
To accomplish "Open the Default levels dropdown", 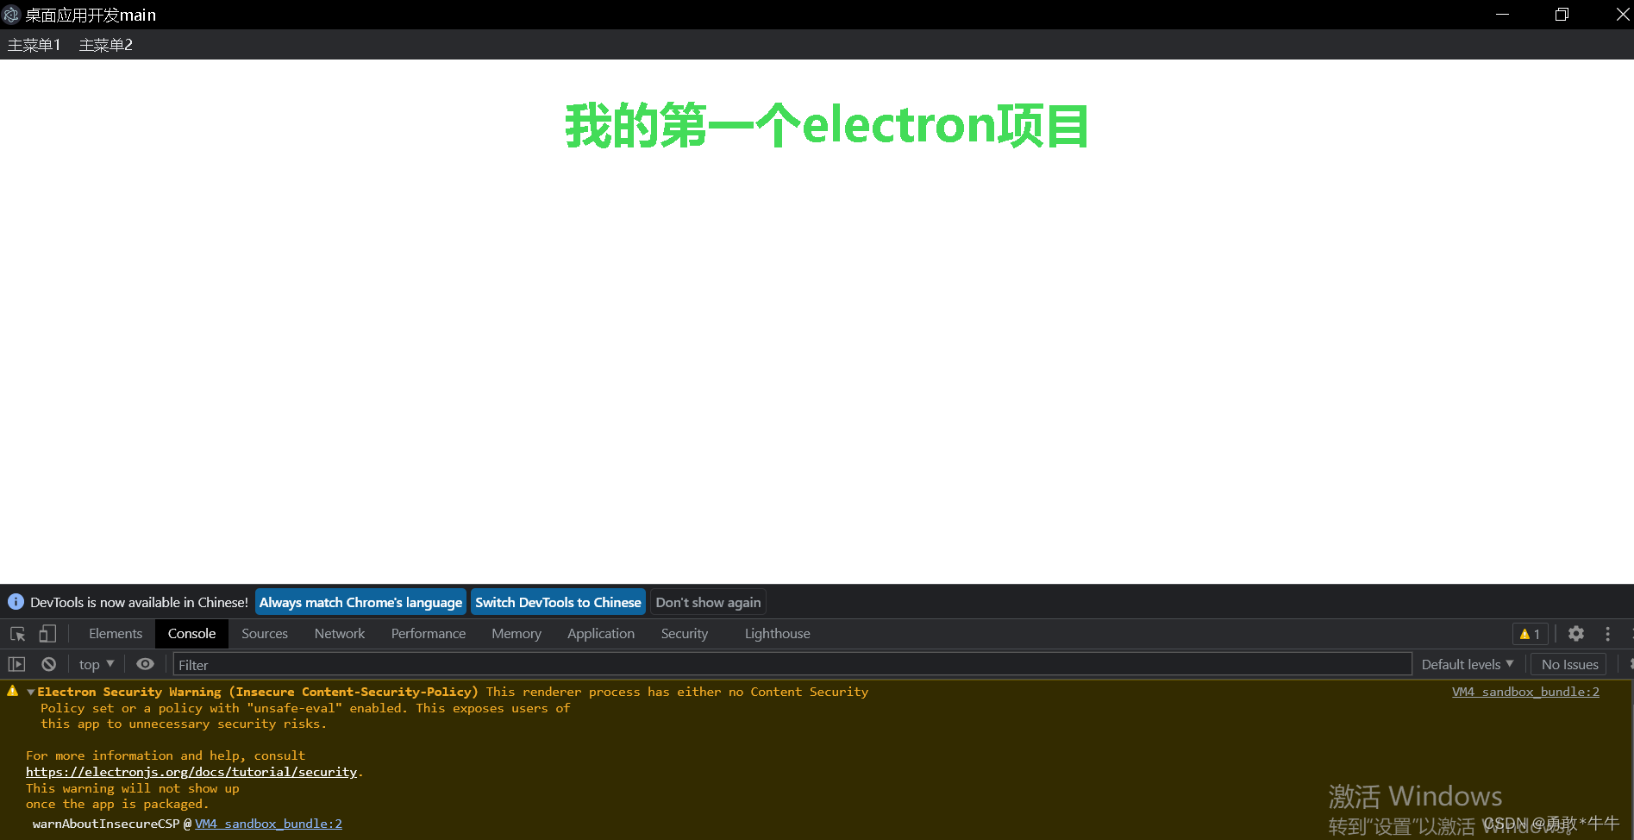I will point(1467,664).
